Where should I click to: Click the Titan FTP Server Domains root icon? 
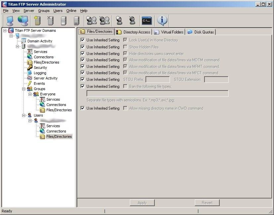pos(11,30)
